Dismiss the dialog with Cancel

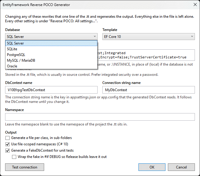coord(181,167)
